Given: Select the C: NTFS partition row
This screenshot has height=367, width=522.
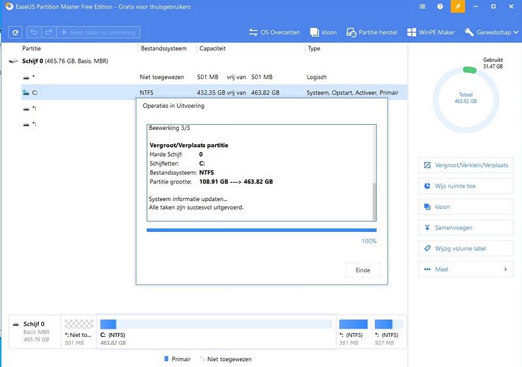Looking at the screenshot, I should click(215, 92).
